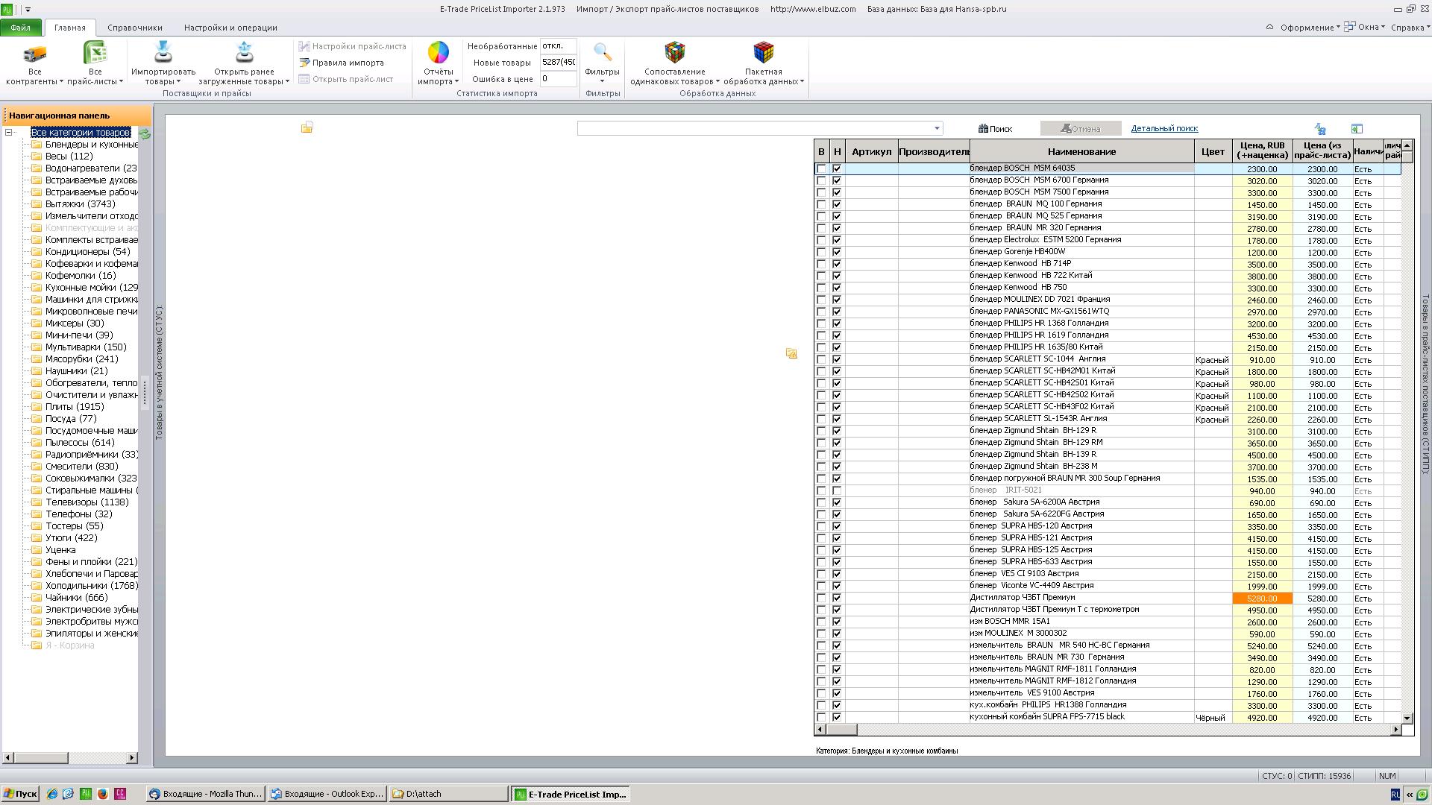Collapse the Все категории товаров tree node
Image resolution: width=1432 pixels, height=805 pixels.
point(9,133)
